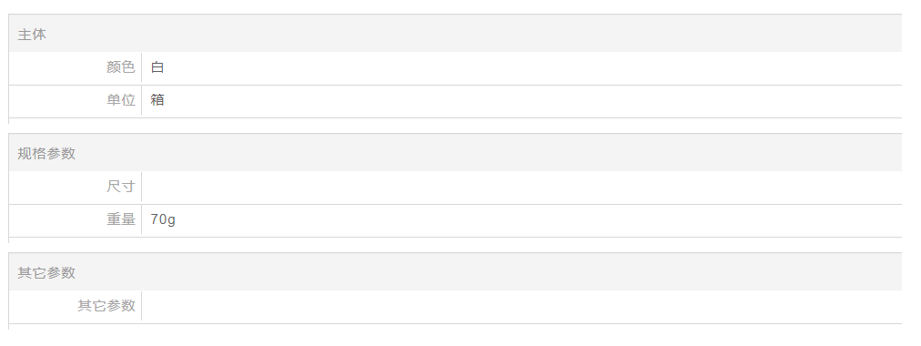921x346 pixels.
Task: Select the 单位 label
Action: pos(121,100)
